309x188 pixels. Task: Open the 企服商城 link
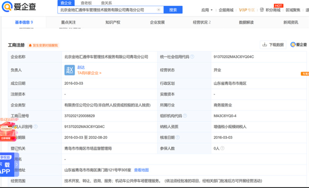pos(226,10)
